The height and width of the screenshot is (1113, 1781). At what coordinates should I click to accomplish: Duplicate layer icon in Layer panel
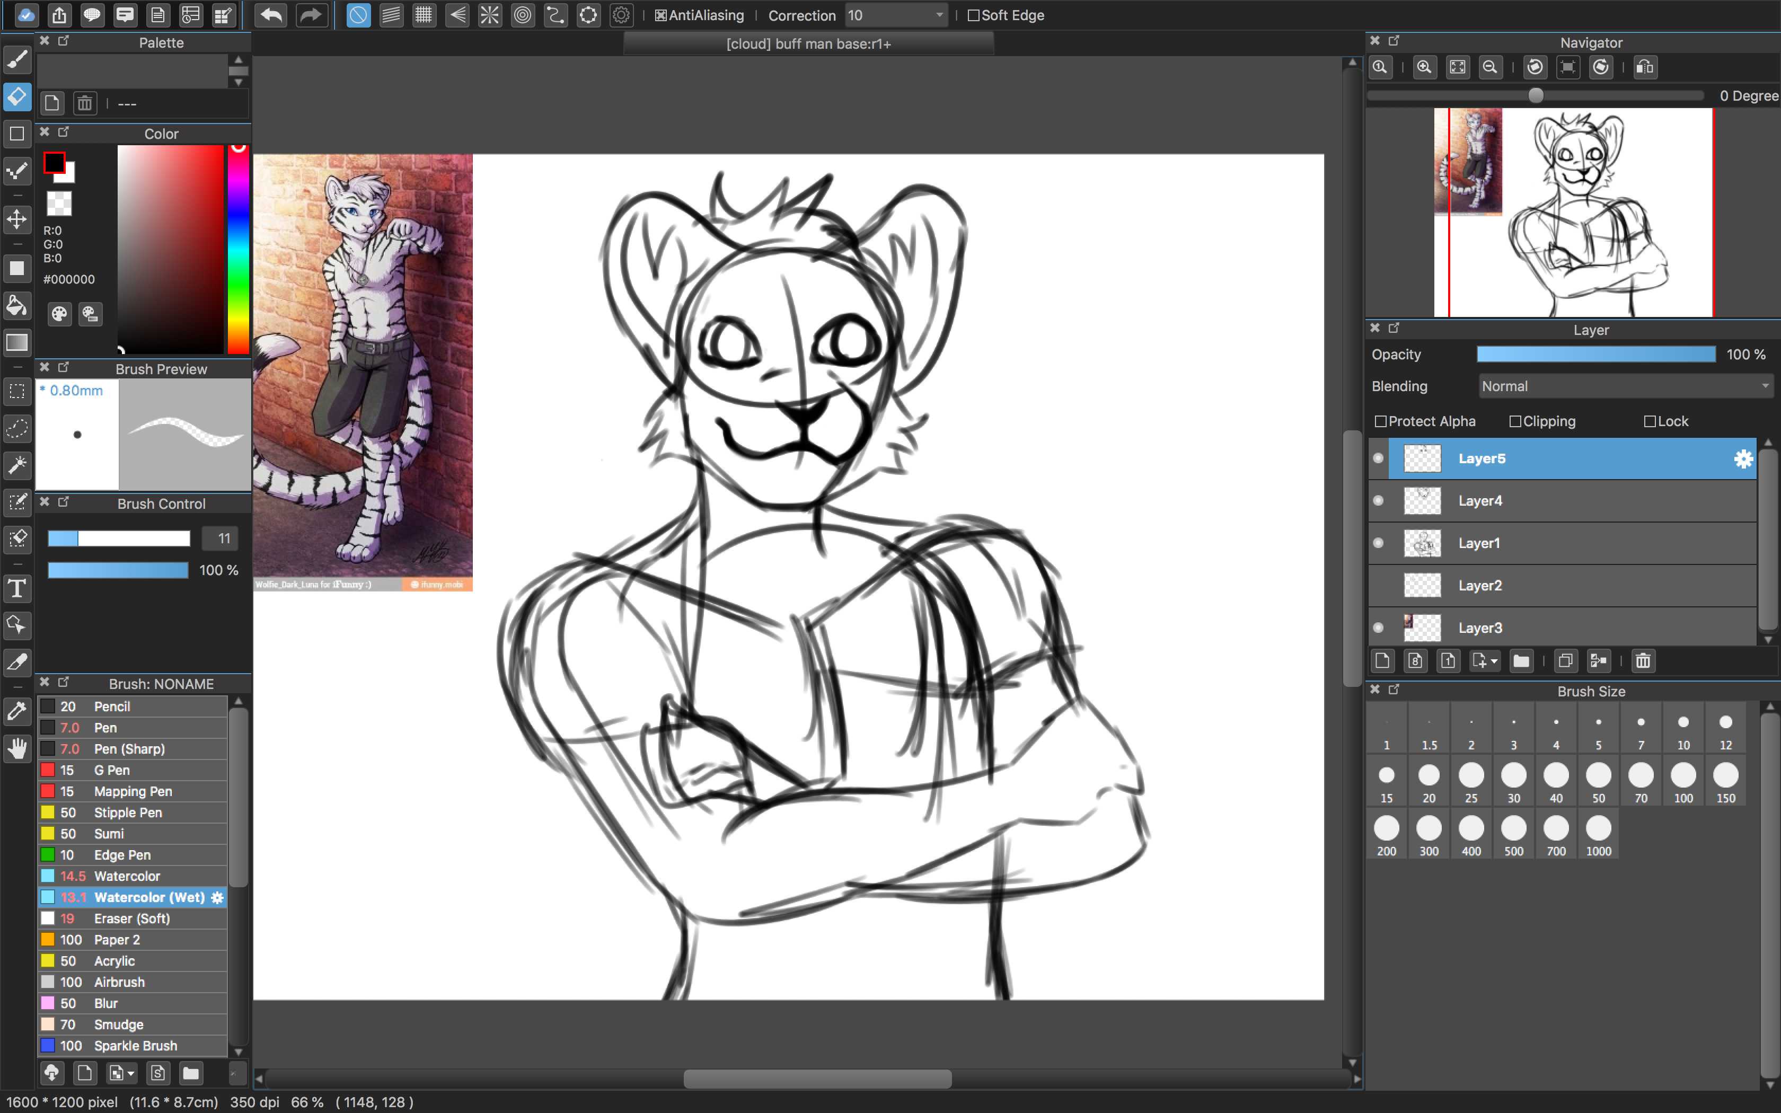pyautogui.click(x=1565, y=660)
